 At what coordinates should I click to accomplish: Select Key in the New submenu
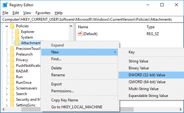click(x=151, y=52)
